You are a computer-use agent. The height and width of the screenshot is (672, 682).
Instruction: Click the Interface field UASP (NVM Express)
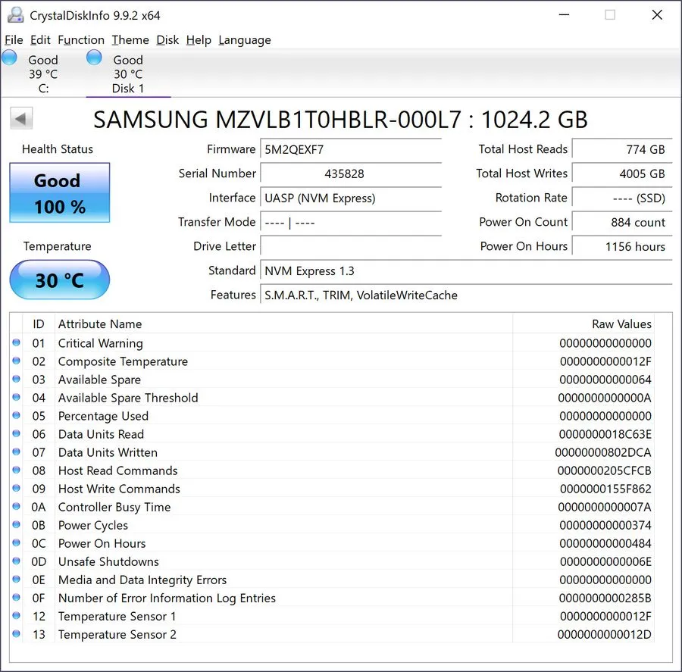point(351,198)
